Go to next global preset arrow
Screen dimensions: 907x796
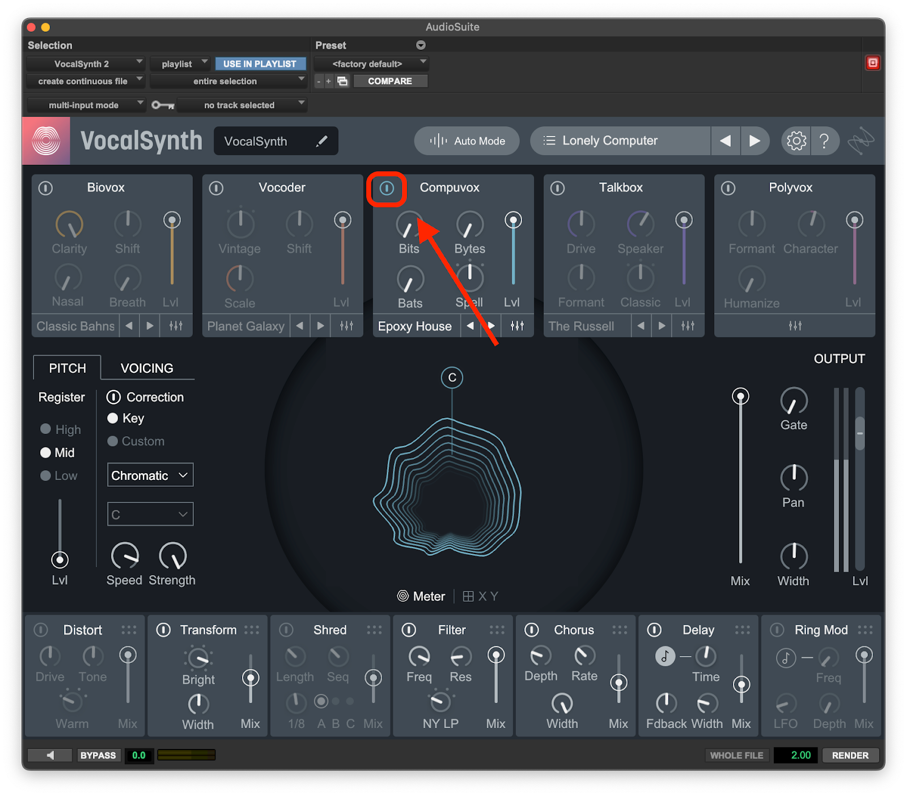point(754,141)
